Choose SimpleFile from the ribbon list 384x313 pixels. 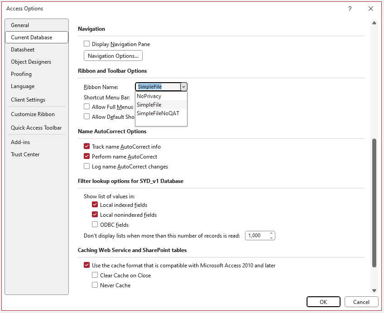[x=161, y=105]
